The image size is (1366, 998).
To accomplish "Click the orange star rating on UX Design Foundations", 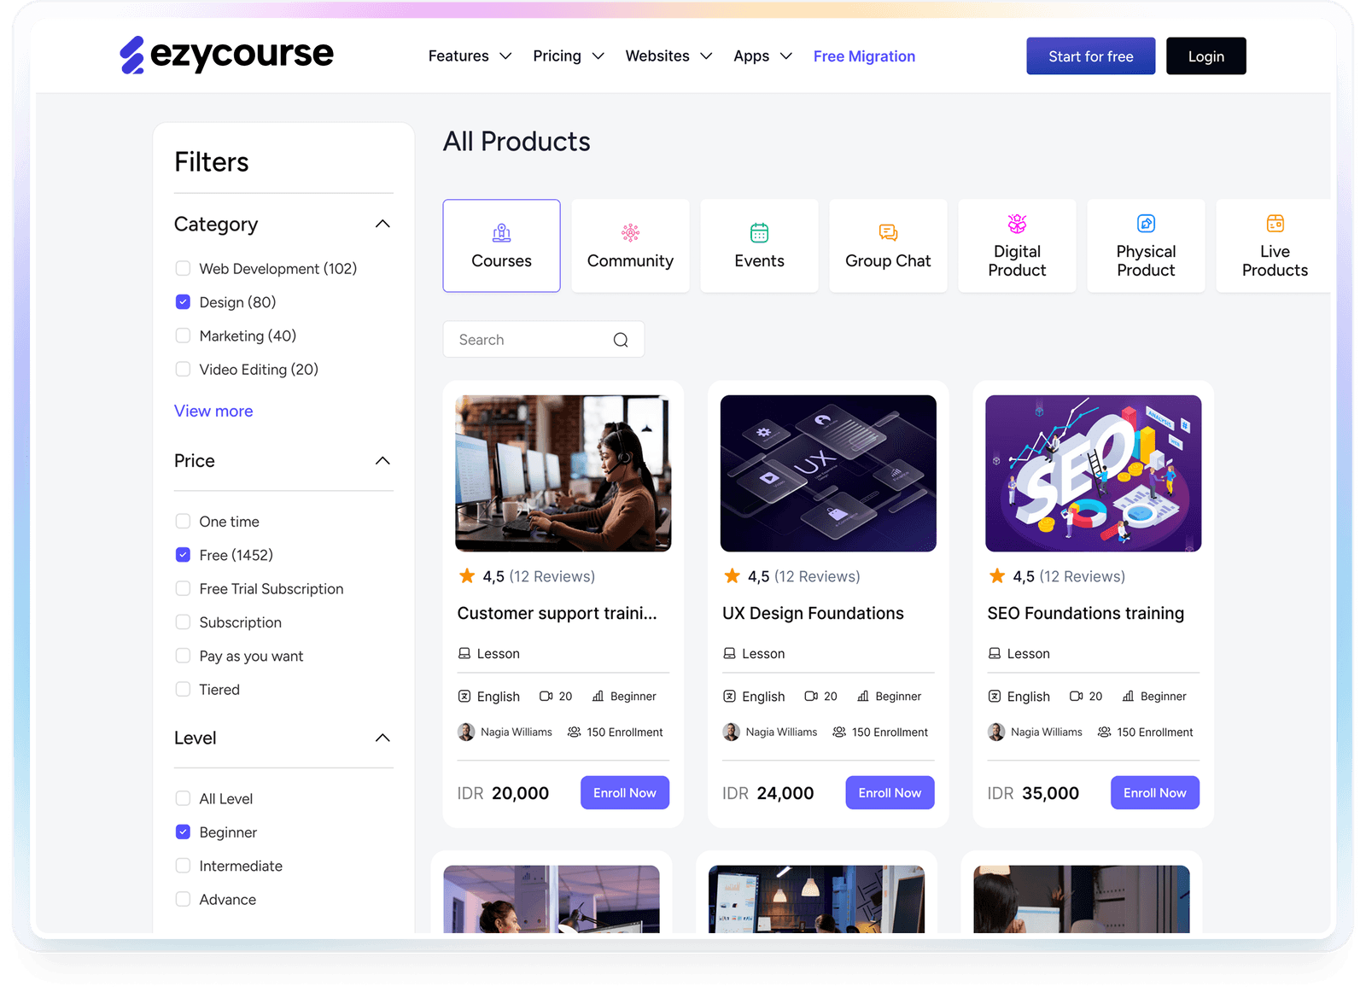I will pyautogui.click(x=732, y=575).
